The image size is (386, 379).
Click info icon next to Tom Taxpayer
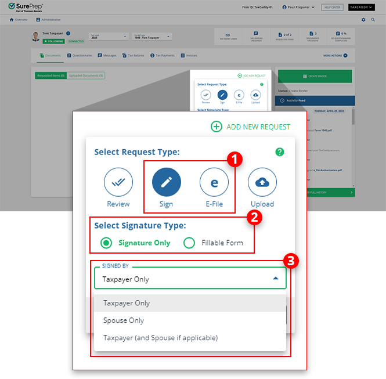(68, 33)
